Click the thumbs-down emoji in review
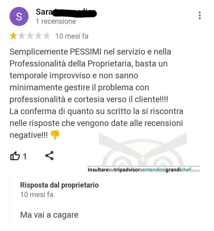This screenshot has height=231, width=214. point(55,135)
